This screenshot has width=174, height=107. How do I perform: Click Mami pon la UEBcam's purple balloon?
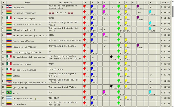(138, 45)
